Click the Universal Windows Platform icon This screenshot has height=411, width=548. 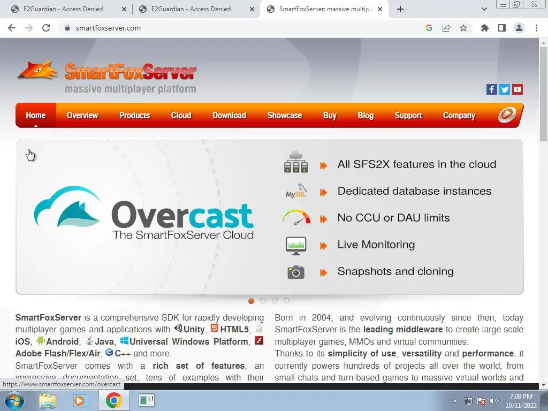[x=124, y=340]
